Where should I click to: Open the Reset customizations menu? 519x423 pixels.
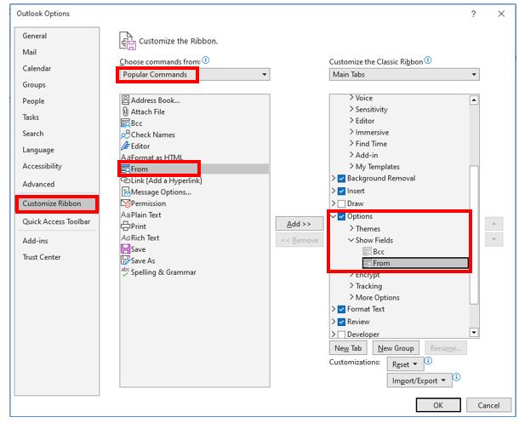click(405, 364)
